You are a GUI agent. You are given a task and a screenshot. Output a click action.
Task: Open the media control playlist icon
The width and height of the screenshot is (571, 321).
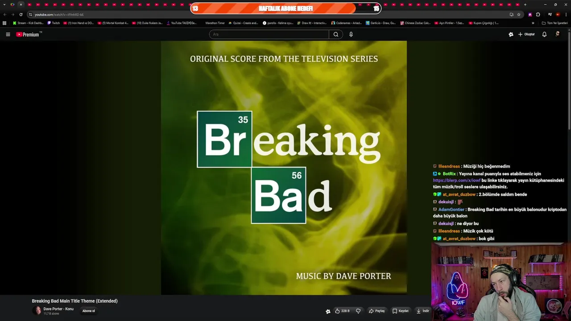(x=550, y=14)
